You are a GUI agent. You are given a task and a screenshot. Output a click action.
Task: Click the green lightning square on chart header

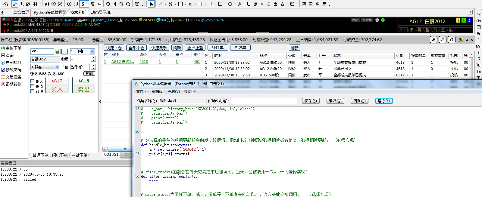coord(464,20)
